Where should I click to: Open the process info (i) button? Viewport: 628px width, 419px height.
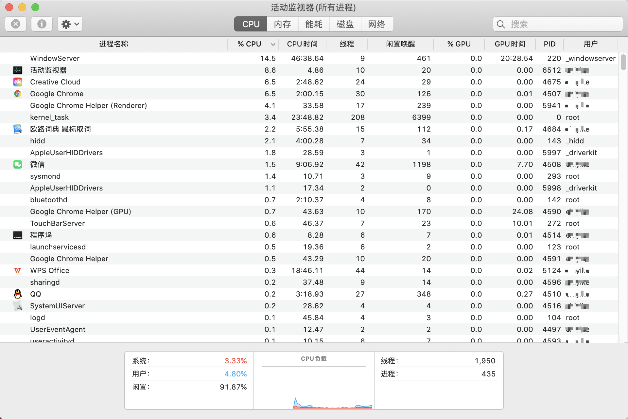click(x=42, y=24)
